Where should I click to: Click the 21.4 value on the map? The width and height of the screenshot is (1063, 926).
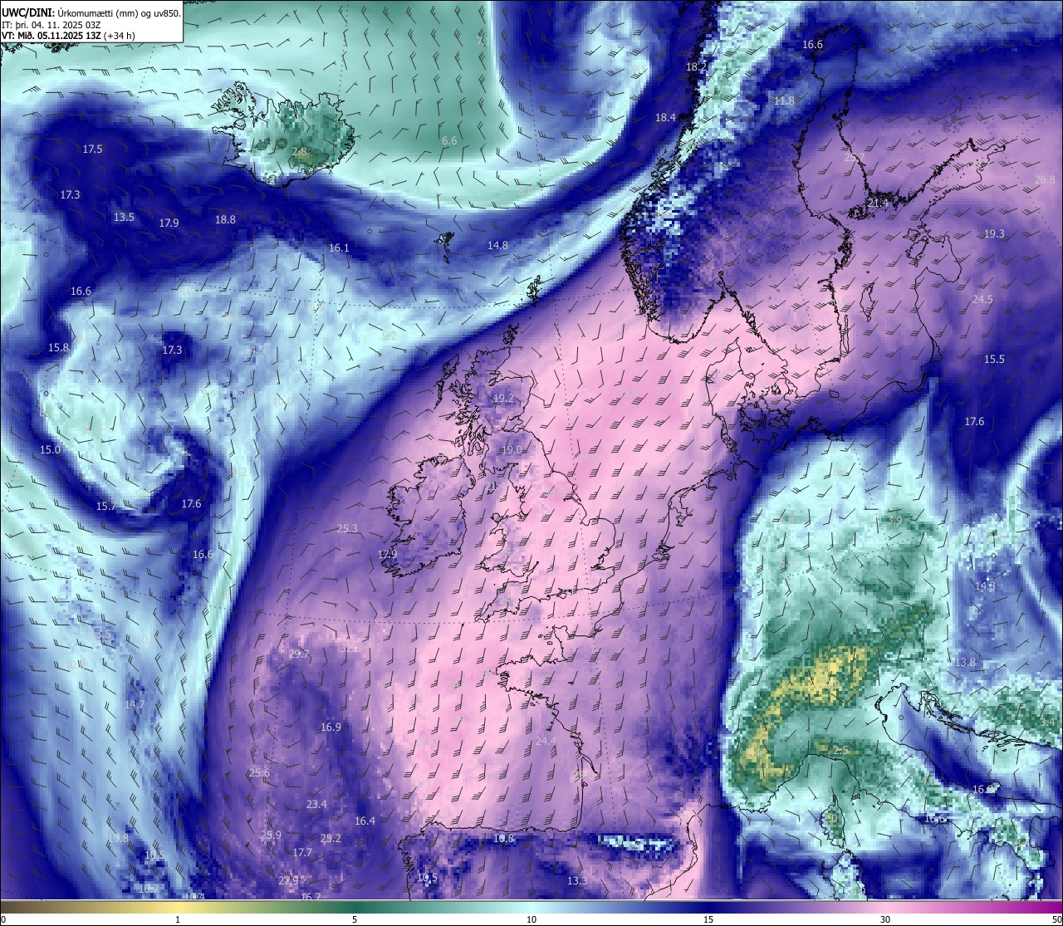[x=878, y=203]
